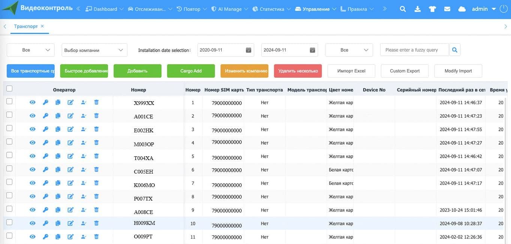Expand the Повтор menu

[x=192, y=9]
